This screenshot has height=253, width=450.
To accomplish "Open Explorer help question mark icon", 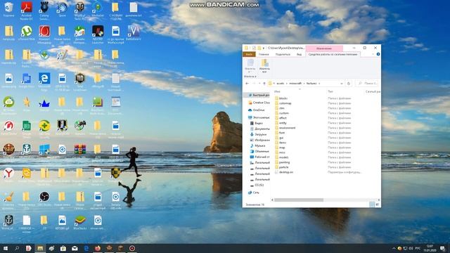I will [378, 54].
